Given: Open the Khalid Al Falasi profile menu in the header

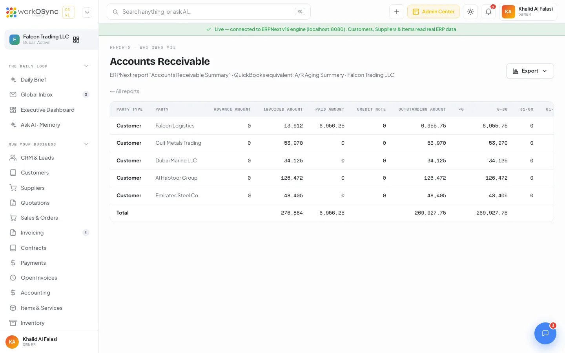Looking at the screenshot, I should click(528, 12).
